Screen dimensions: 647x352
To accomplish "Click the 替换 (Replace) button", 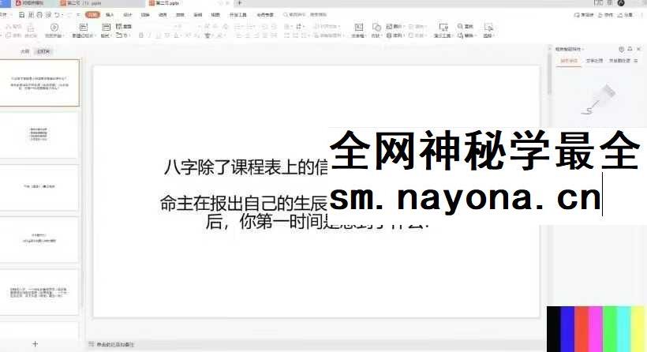I will [x=466, y=36].
